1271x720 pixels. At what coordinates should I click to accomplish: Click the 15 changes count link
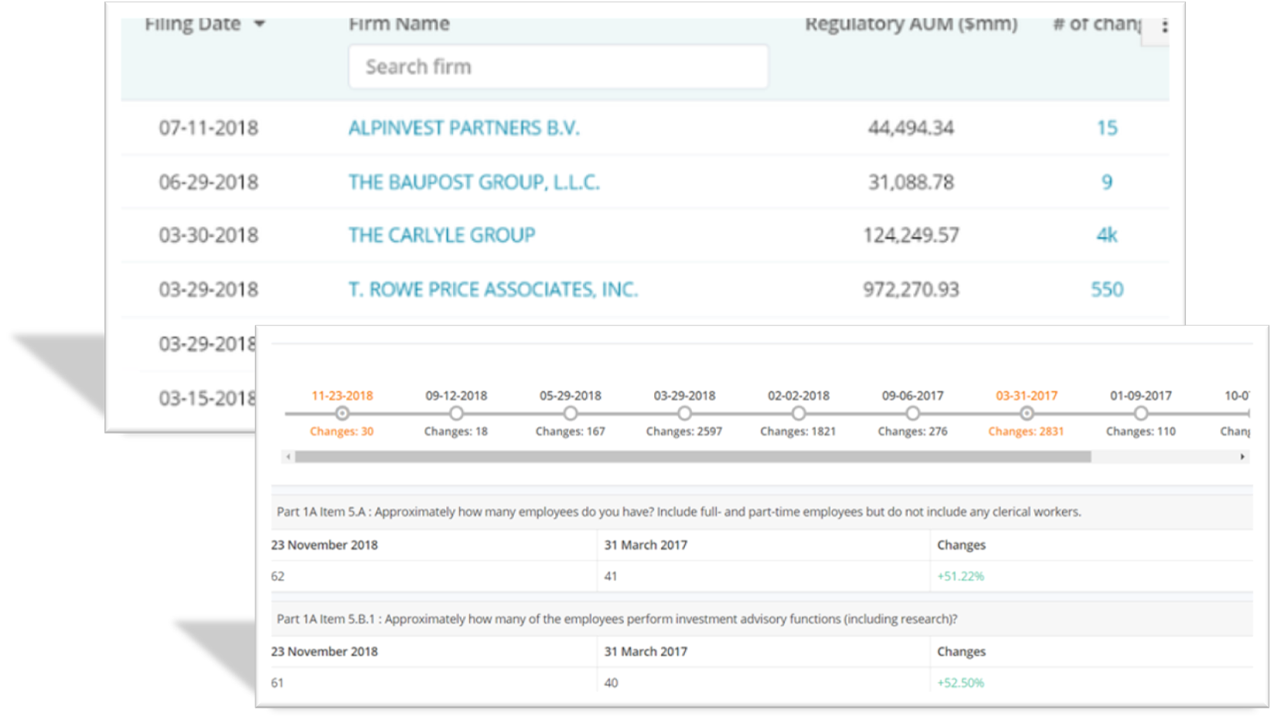(x=1106, y=128)
